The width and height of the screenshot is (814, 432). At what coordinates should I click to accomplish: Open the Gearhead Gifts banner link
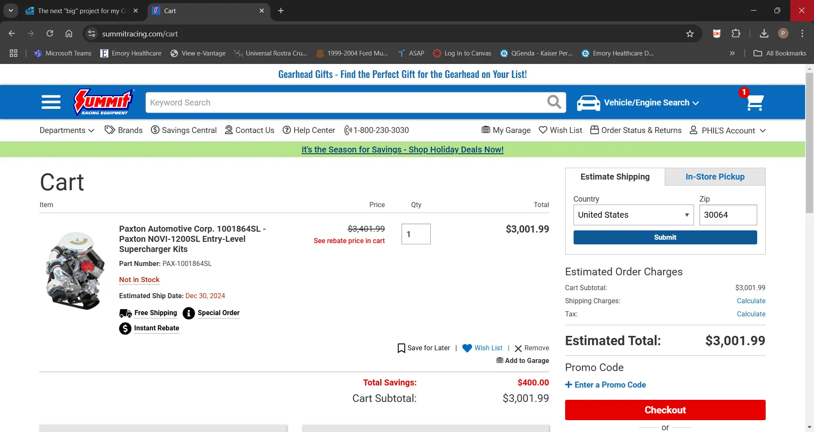pyautogui.click(x=402, y=75)
